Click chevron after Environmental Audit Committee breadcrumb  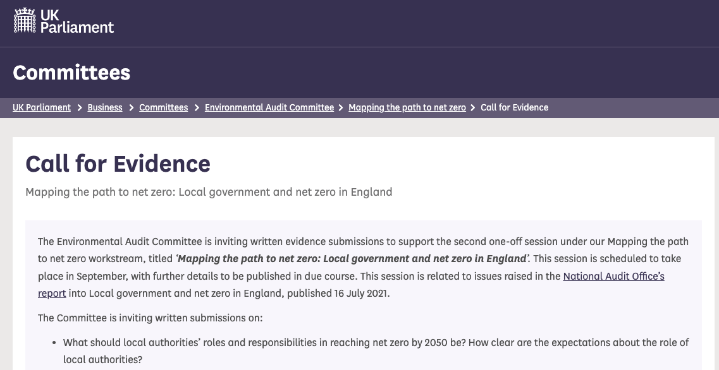click(341, 108)
